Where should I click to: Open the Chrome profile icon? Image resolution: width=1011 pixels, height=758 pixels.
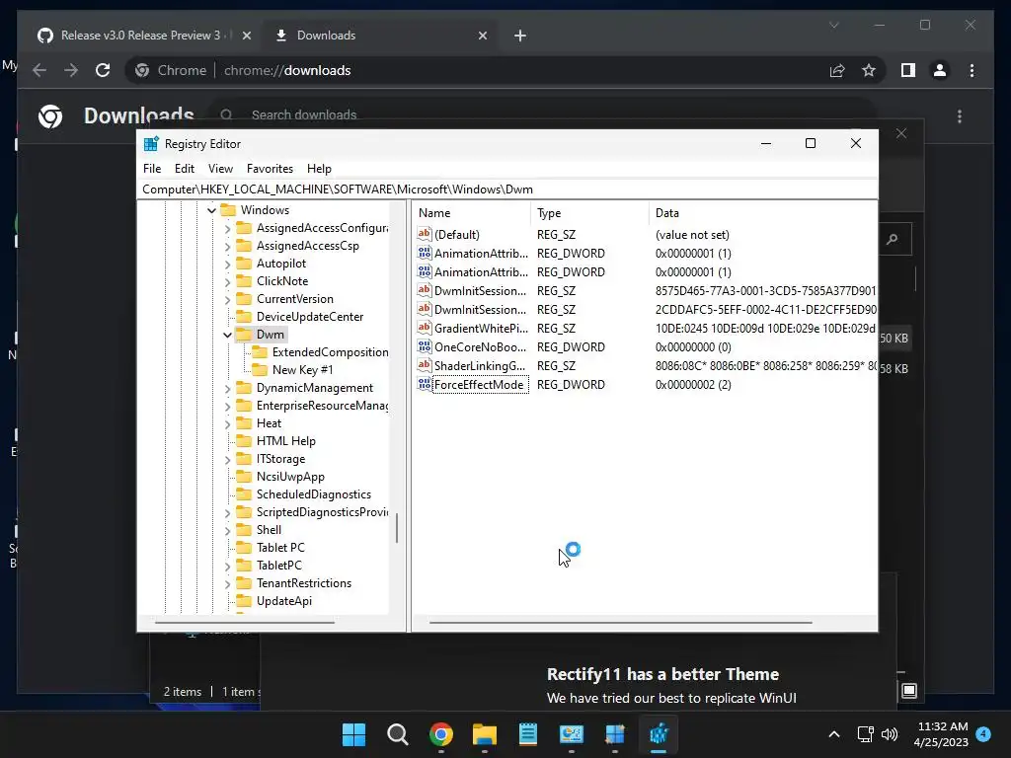coord(940,70)
